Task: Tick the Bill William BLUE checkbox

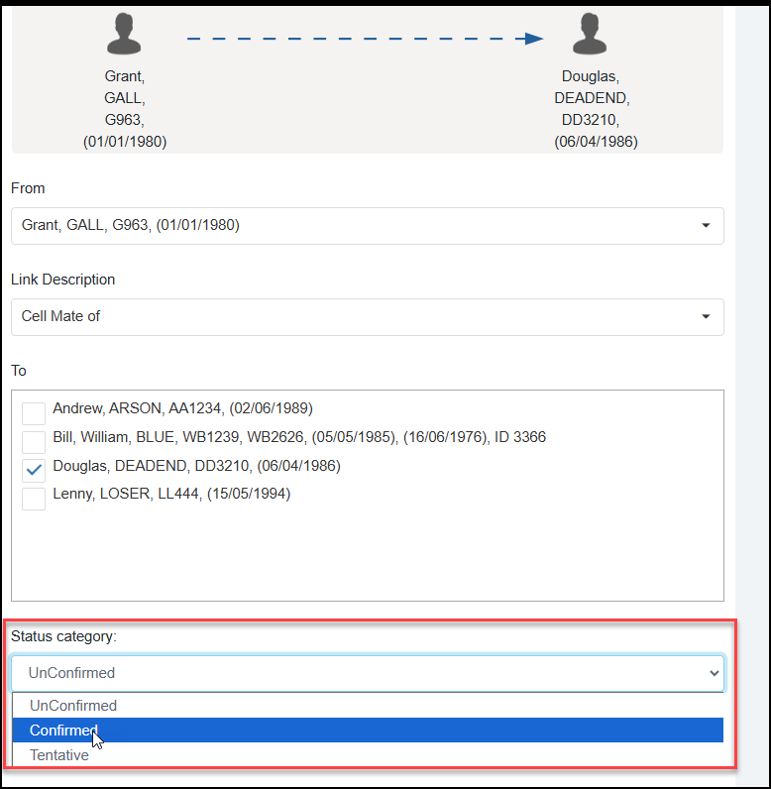Action: (x=34, y=442)
